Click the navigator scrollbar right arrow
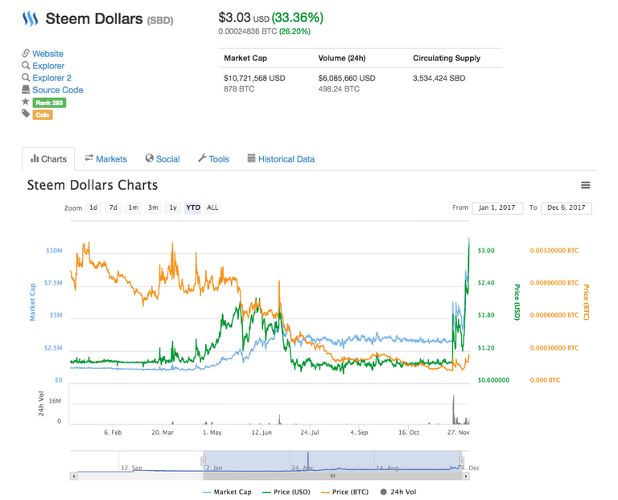The width and height of the screenshot is (618, 500). 466,476
